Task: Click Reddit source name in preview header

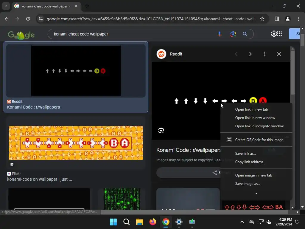Action: click(x=176, y=54)
